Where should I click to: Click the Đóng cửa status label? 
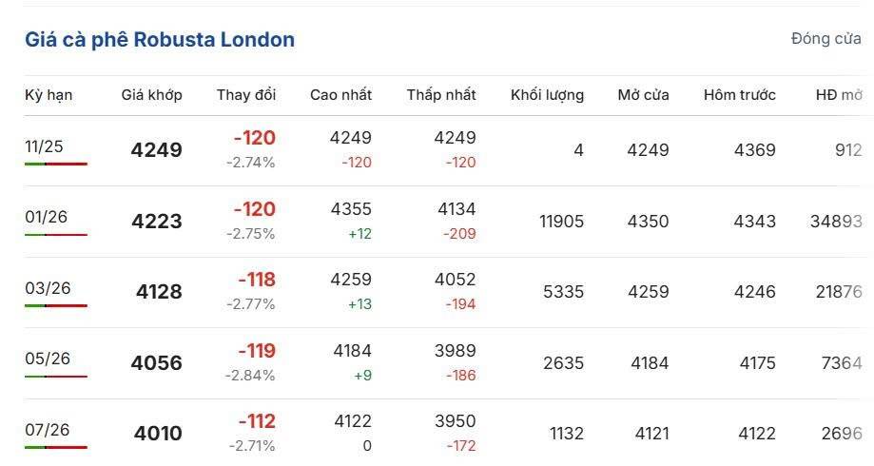pos(825,39)
